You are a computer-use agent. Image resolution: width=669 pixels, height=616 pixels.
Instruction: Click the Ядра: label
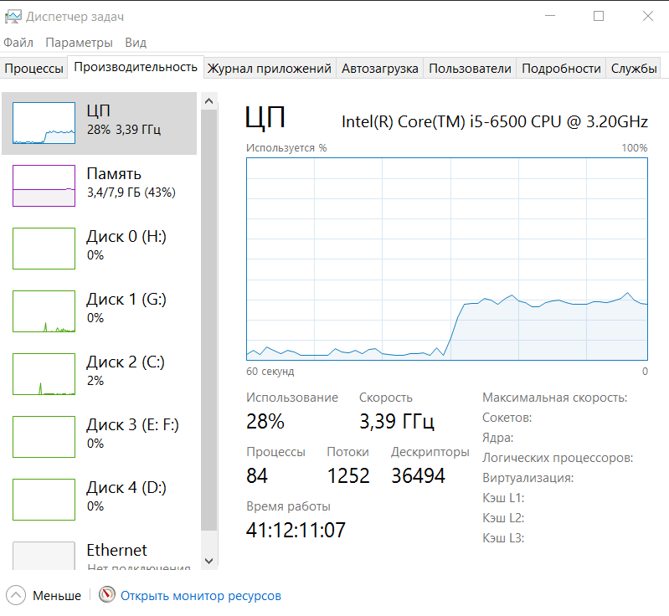pos(498,438)
